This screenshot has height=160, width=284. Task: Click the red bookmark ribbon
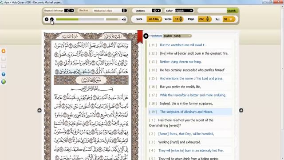click(140, 36)
